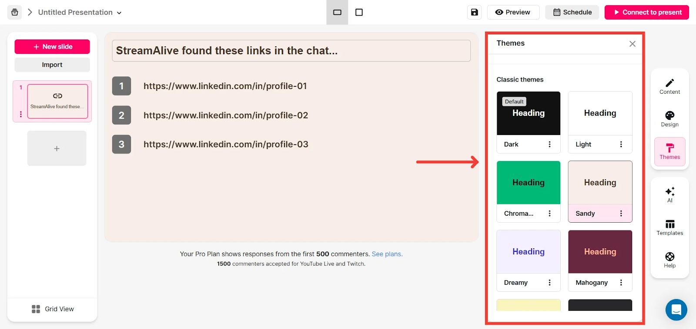This screenshot has width=696, height=329.
Task: Switch to square slide layout icon
Action: point(359,12)
